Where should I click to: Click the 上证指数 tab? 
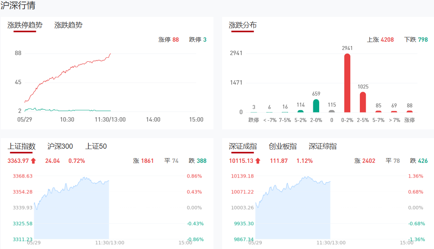(22, 146)
